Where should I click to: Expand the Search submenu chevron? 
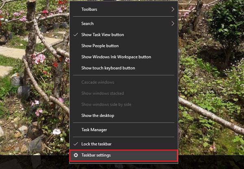[172, 24]
